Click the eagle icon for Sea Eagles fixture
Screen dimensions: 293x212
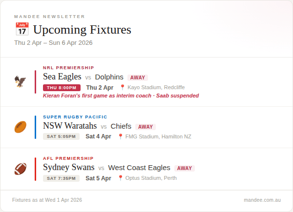(x=20, y=81)
